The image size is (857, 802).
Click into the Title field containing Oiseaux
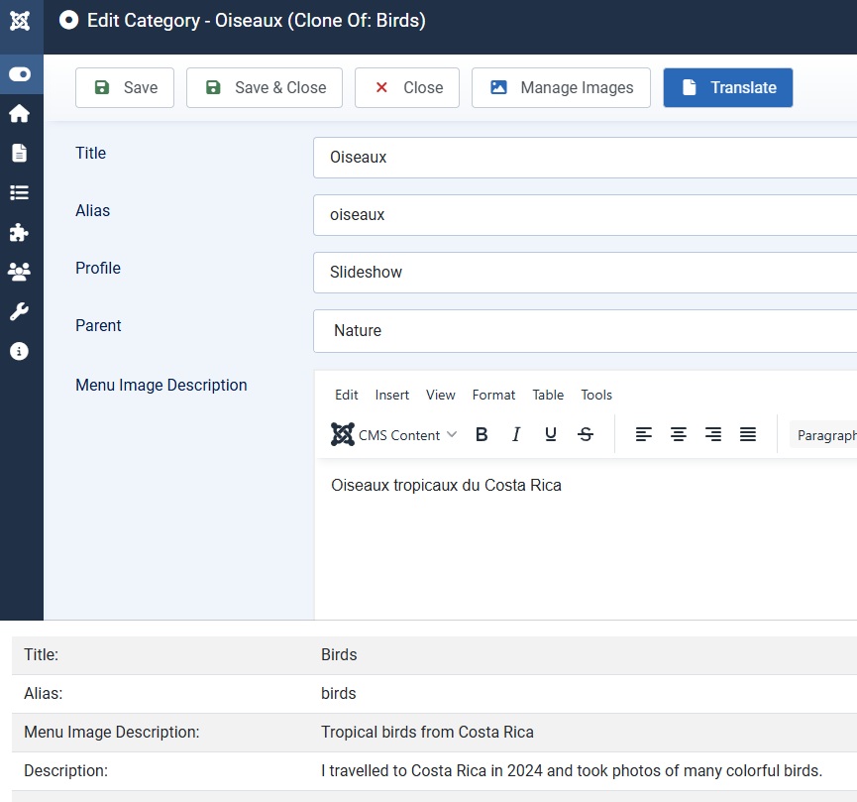point(585,158)
